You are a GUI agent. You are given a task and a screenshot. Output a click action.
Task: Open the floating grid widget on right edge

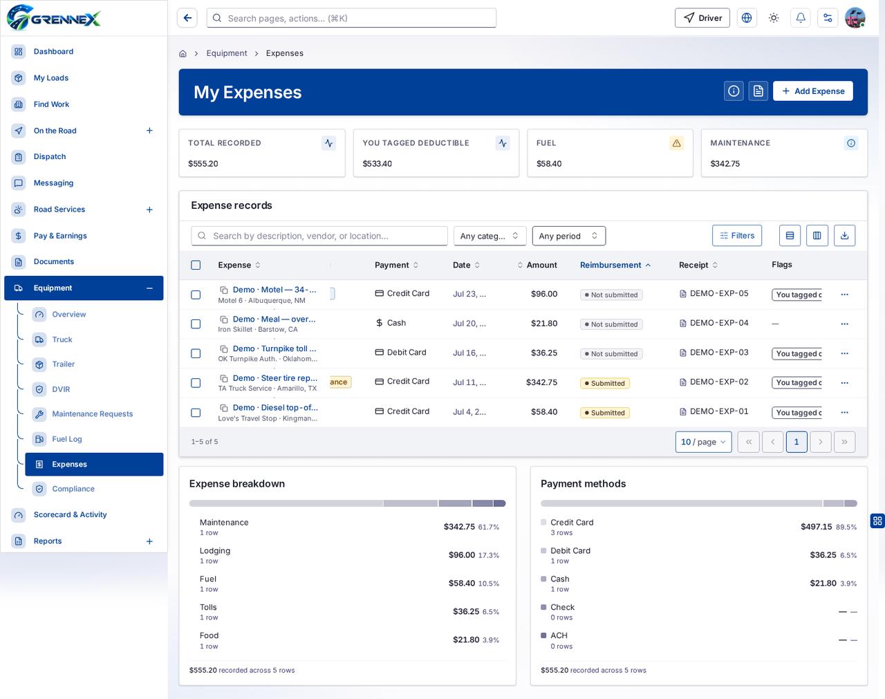(x=877, y=521)
